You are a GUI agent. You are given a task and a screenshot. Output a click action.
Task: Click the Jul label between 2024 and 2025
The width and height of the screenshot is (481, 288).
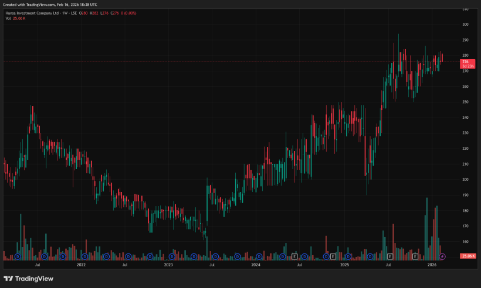point(299,265)
